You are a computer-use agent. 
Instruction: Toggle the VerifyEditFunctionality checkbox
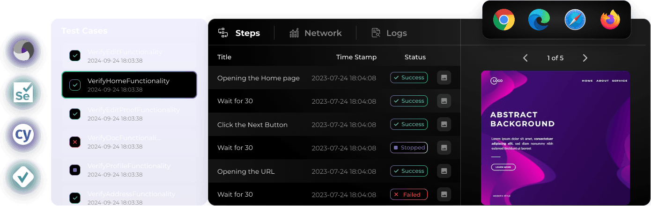pyautogui.click(x=75, y=56)
